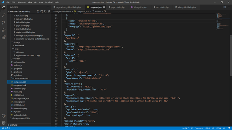This screenshot has width=232, height=130.
Task: Open application-2021-09-15.log file
Action: (x=28, y=55)
